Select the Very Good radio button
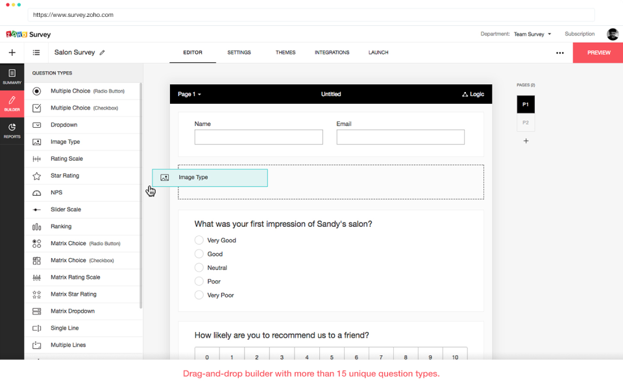Viewport: 623px width, 389px height. [x=199, y=239]
